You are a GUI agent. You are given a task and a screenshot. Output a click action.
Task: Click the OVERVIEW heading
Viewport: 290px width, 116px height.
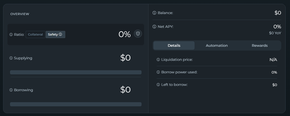tap(20, 14)
